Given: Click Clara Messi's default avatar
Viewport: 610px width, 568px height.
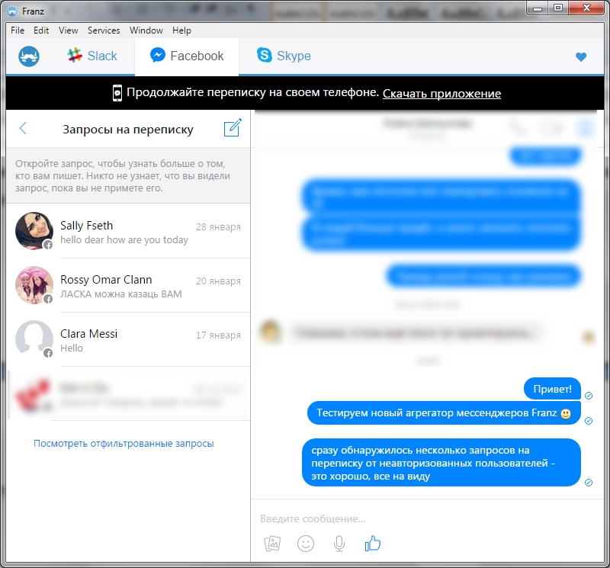Looking at the screenshot, I should click(34, 339).
